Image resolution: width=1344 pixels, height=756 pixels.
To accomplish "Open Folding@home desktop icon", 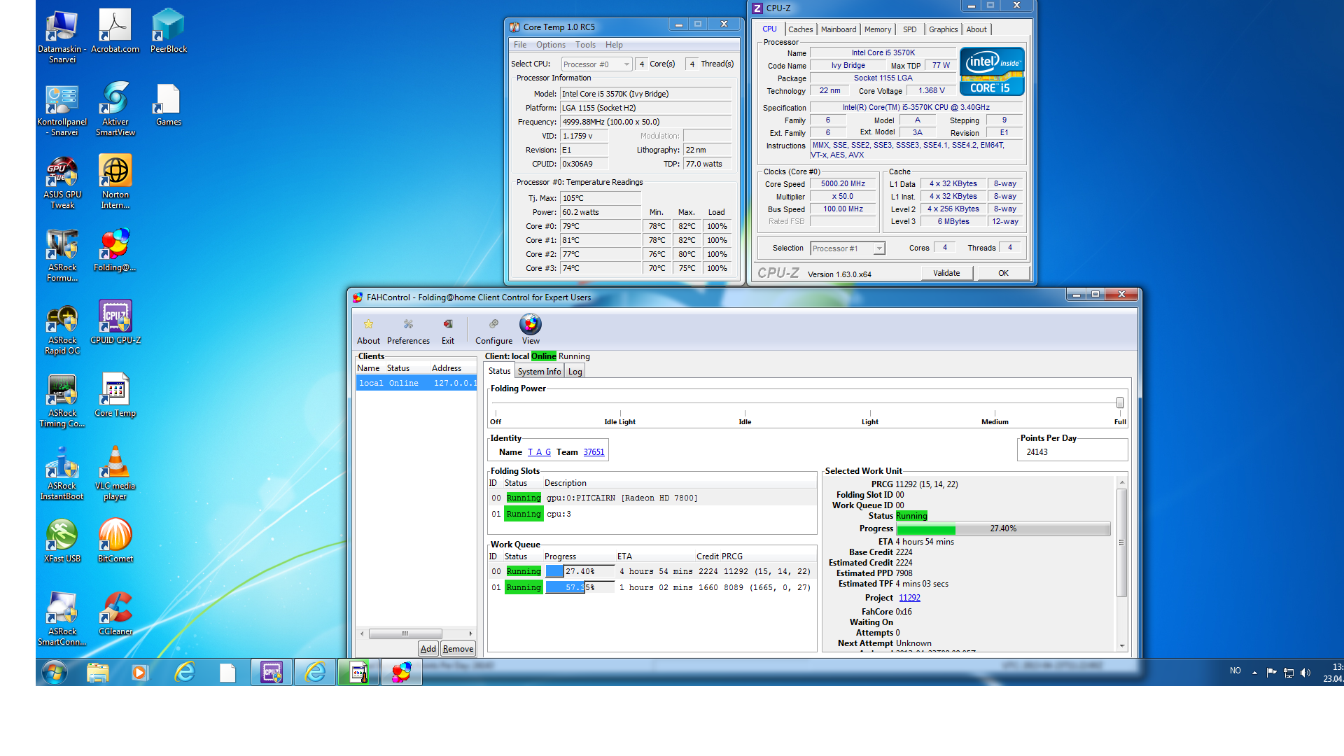I will [115, 250].
